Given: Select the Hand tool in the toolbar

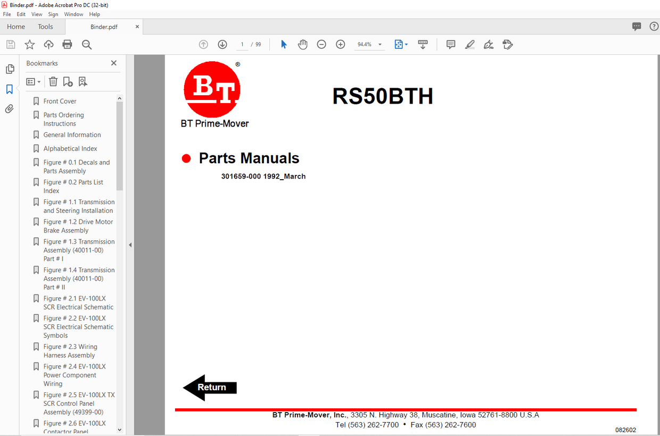Looking at the screenshot, I should tap(302, 44).
